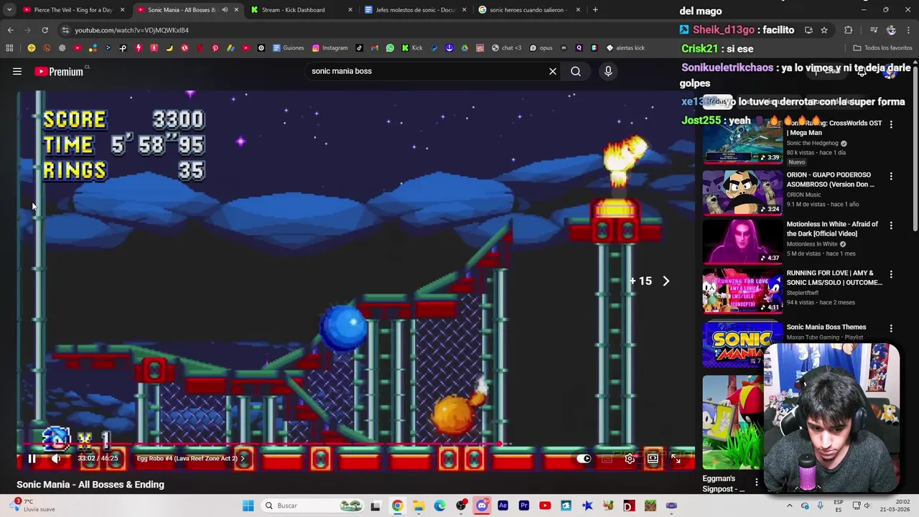Open options for CrossWorlds OST video
The height and width of the screenshot is (517, 919).
coord(891,124)
